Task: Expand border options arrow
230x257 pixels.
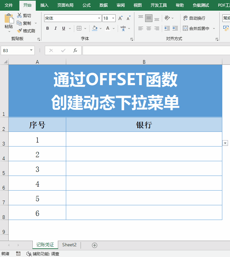Action: pyautogui.click(x=85, y=28)
